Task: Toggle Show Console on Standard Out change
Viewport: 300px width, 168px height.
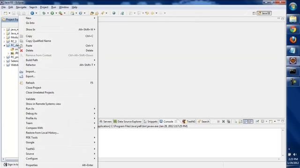Action: pyautogui.click(x=246, y=121)
